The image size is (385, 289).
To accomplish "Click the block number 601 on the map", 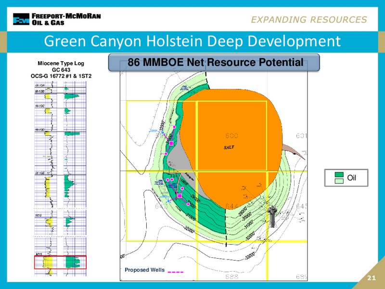I will (301, 136).
